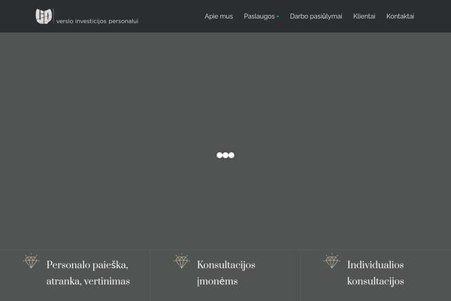The height and width of the screenshot is (301, 451).
Task: Click diamond icon beside Konsultacijos įmonėms
Action: click(x=181, y=261)
